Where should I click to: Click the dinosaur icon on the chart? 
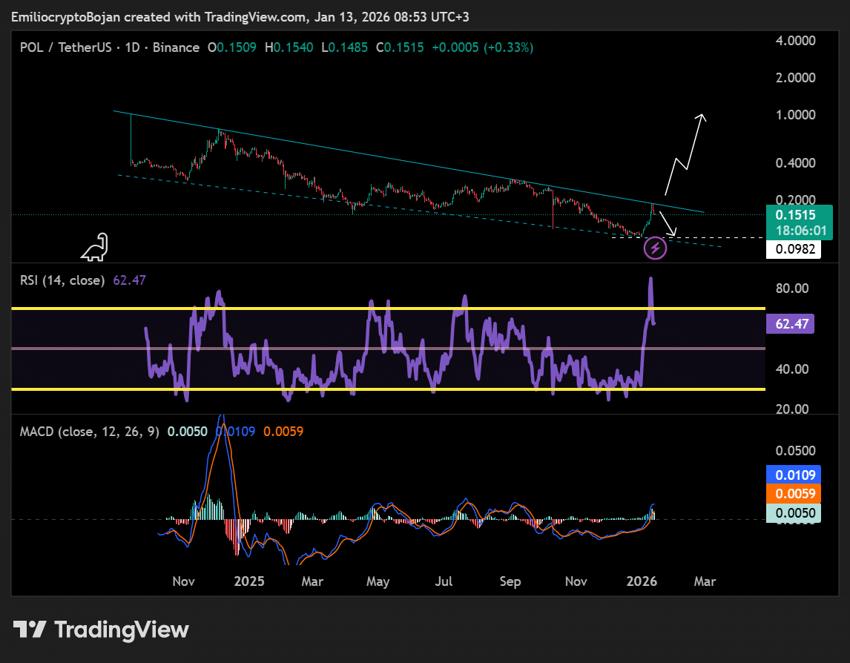(95, 248)
